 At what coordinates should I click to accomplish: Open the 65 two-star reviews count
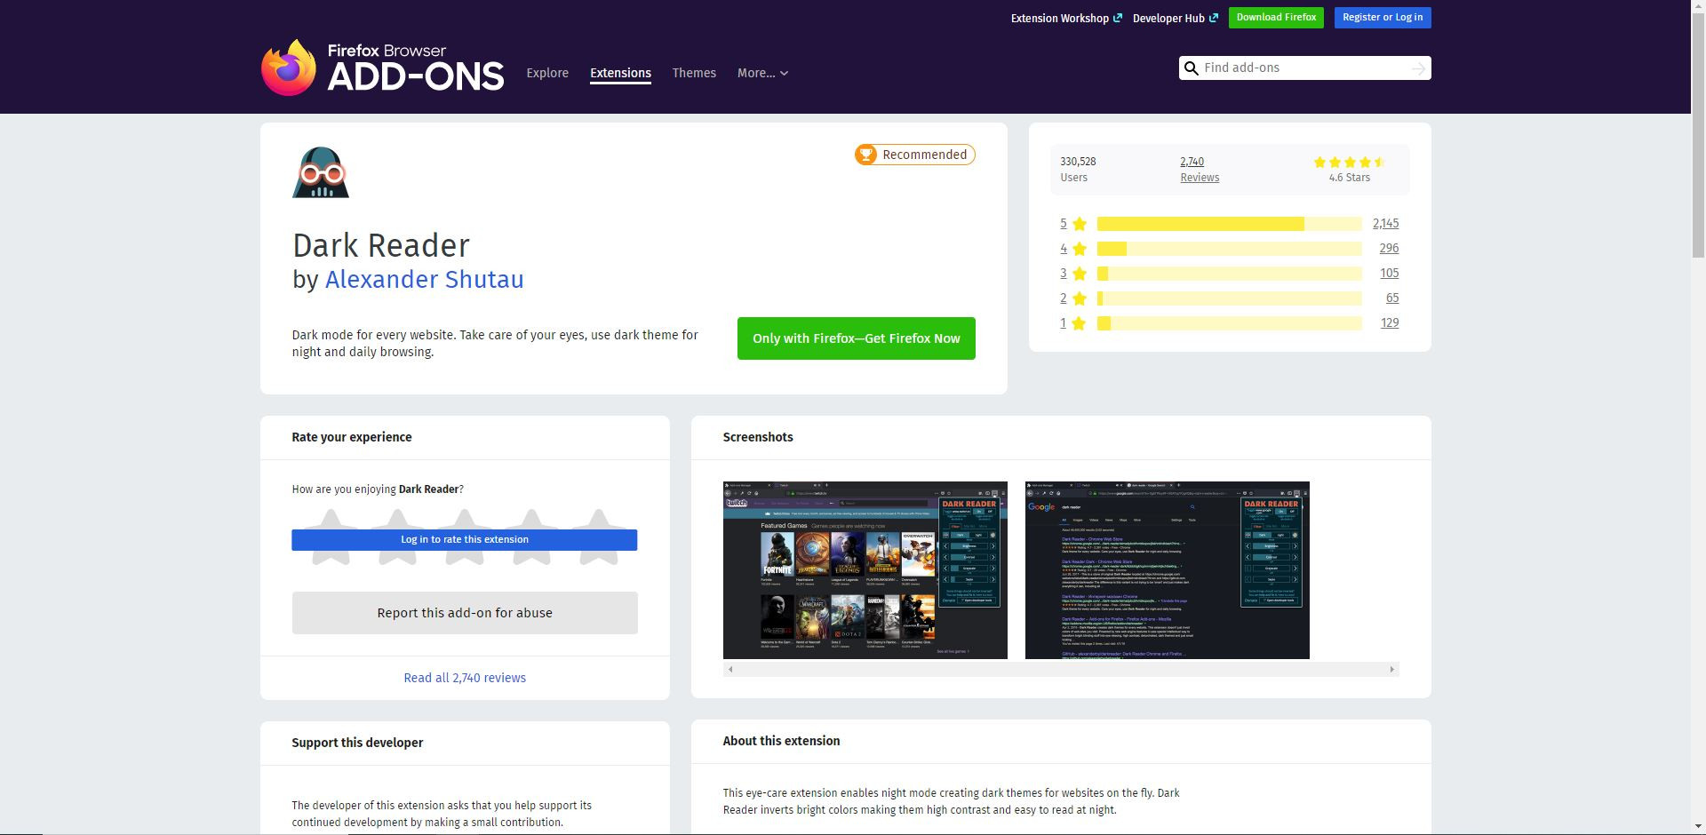pyautogui.click(x=1392, y=298)
